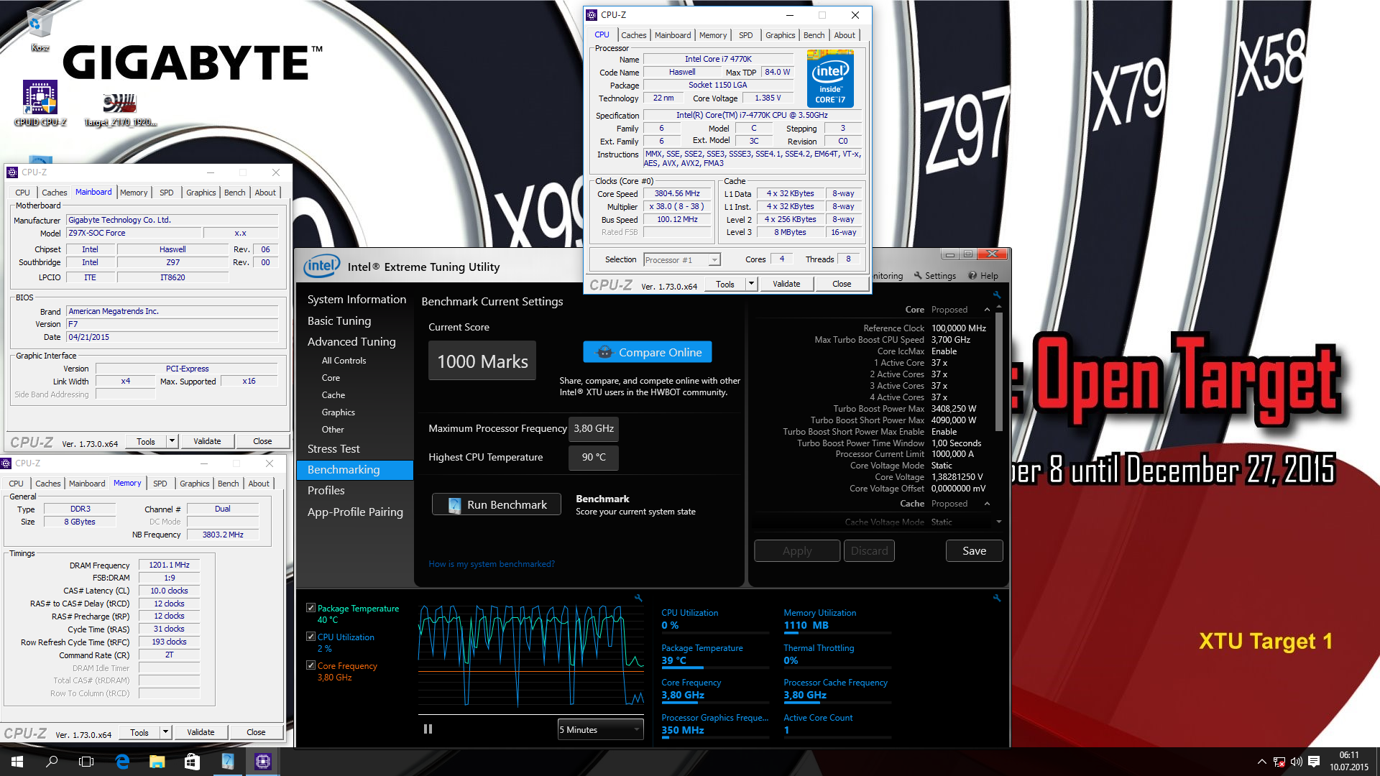Switch to the CPU-Z taskbar app
This screenshot has width=1380, height=776.
[262, 762]
